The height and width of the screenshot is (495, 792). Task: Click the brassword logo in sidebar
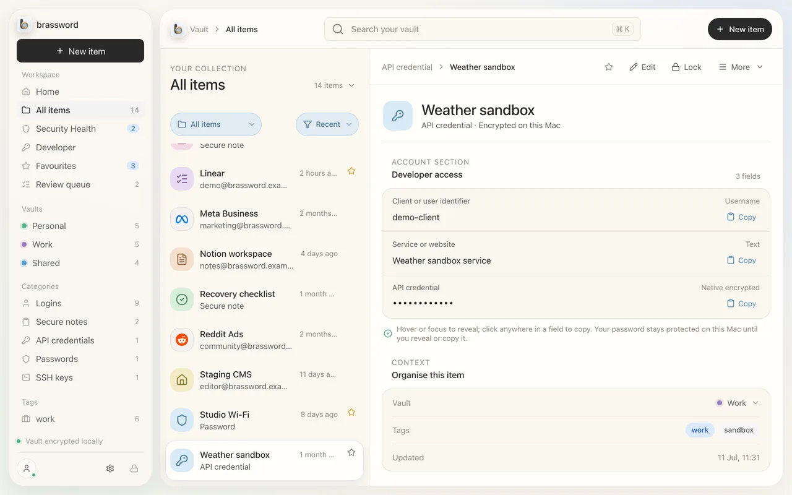pos(24,25)
